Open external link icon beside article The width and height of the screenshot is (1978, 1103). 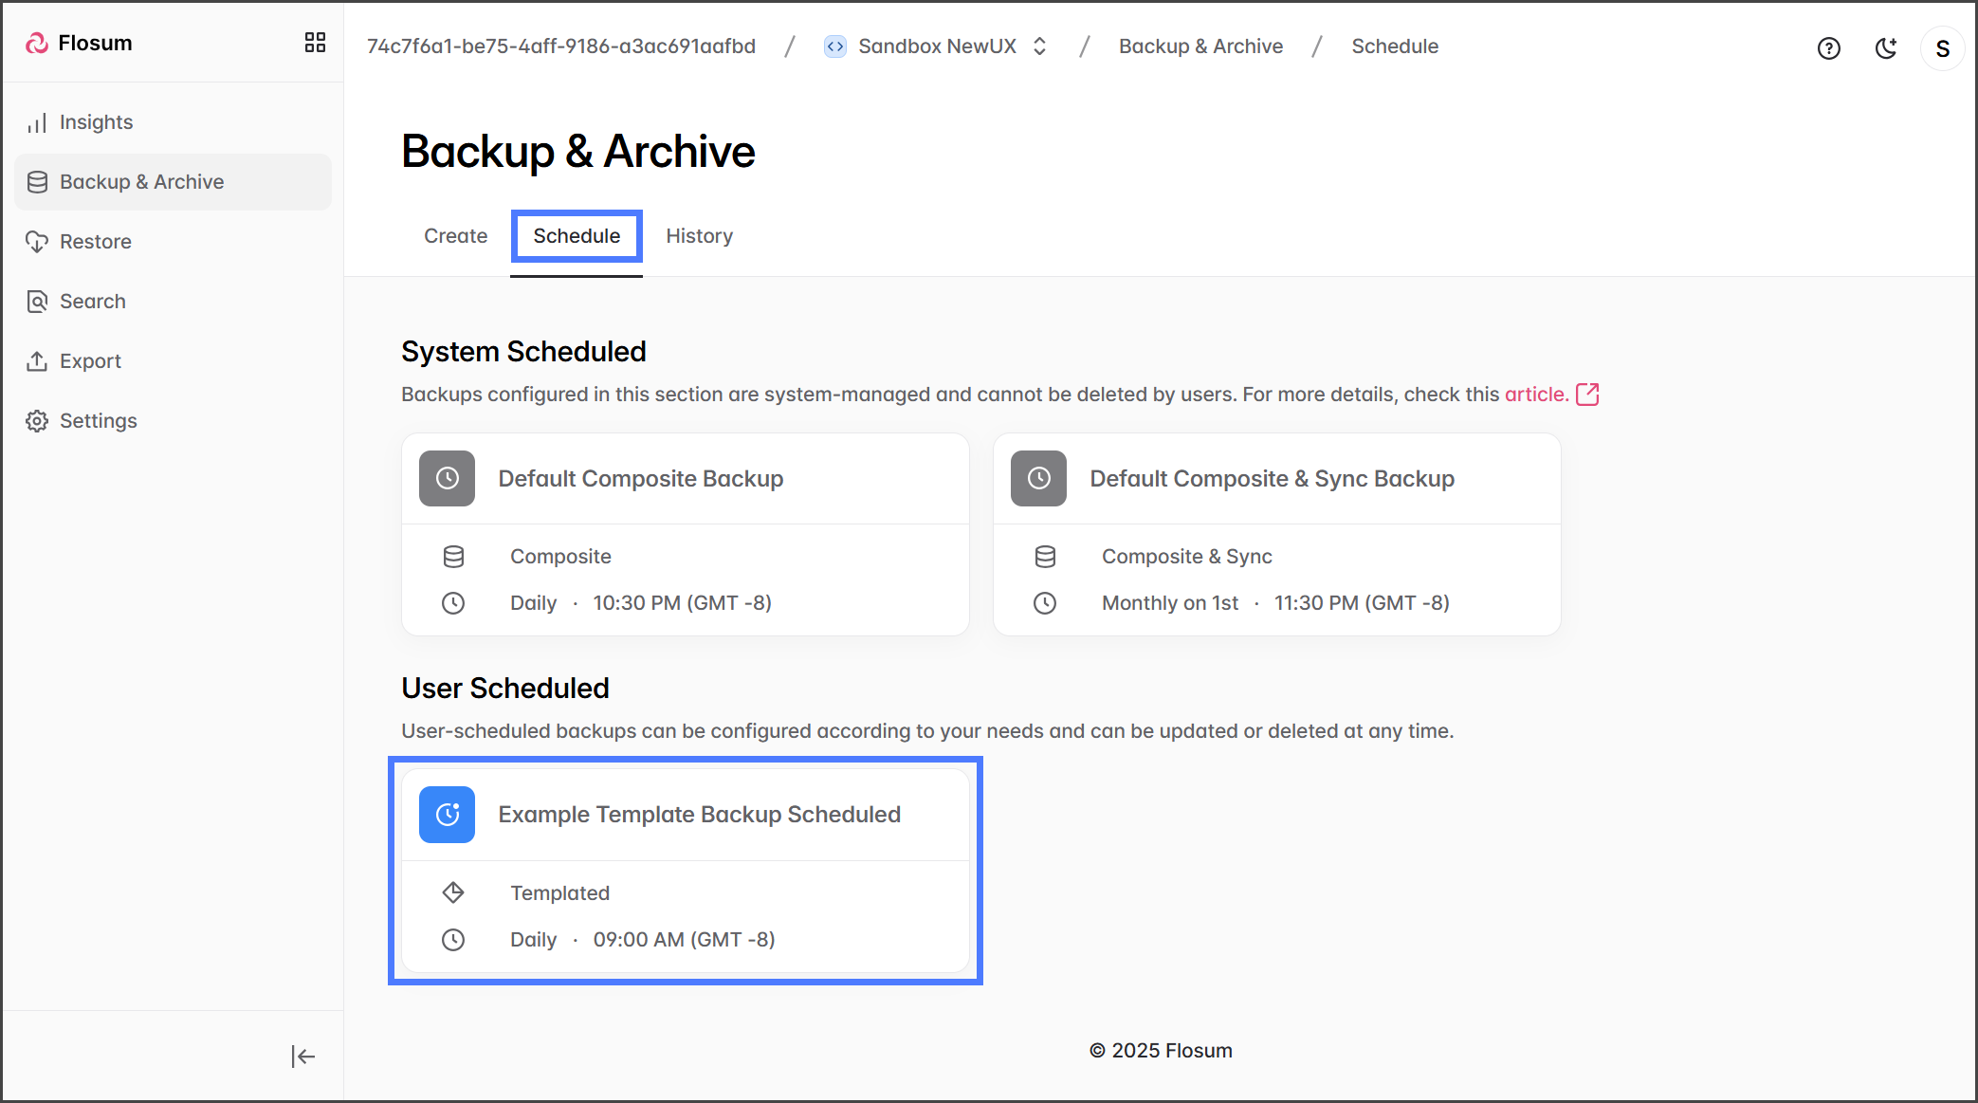[1587, 395]
